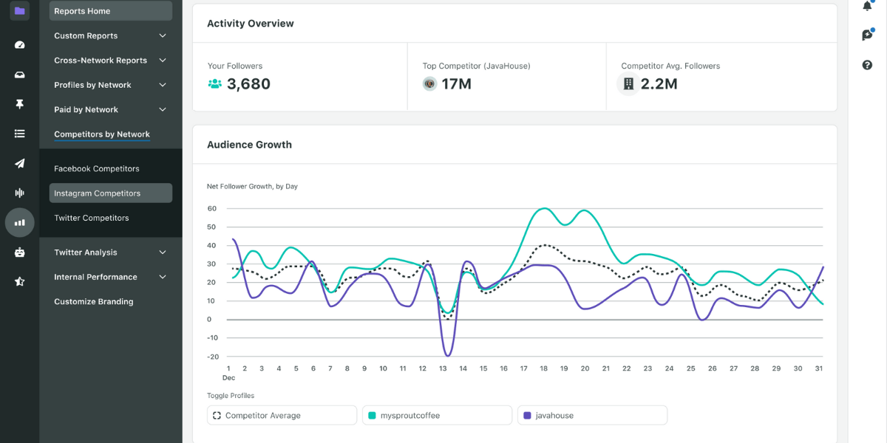Expand the Custom Reports section

tap(110, 35)
